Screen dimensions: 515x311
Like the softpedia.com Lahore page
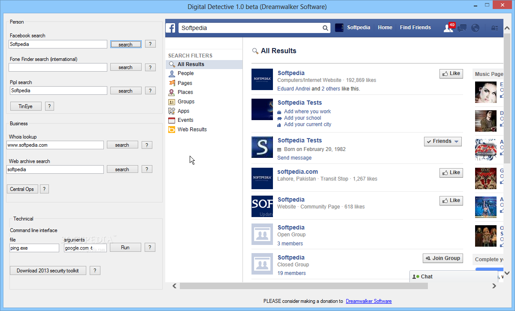[451, 172]
